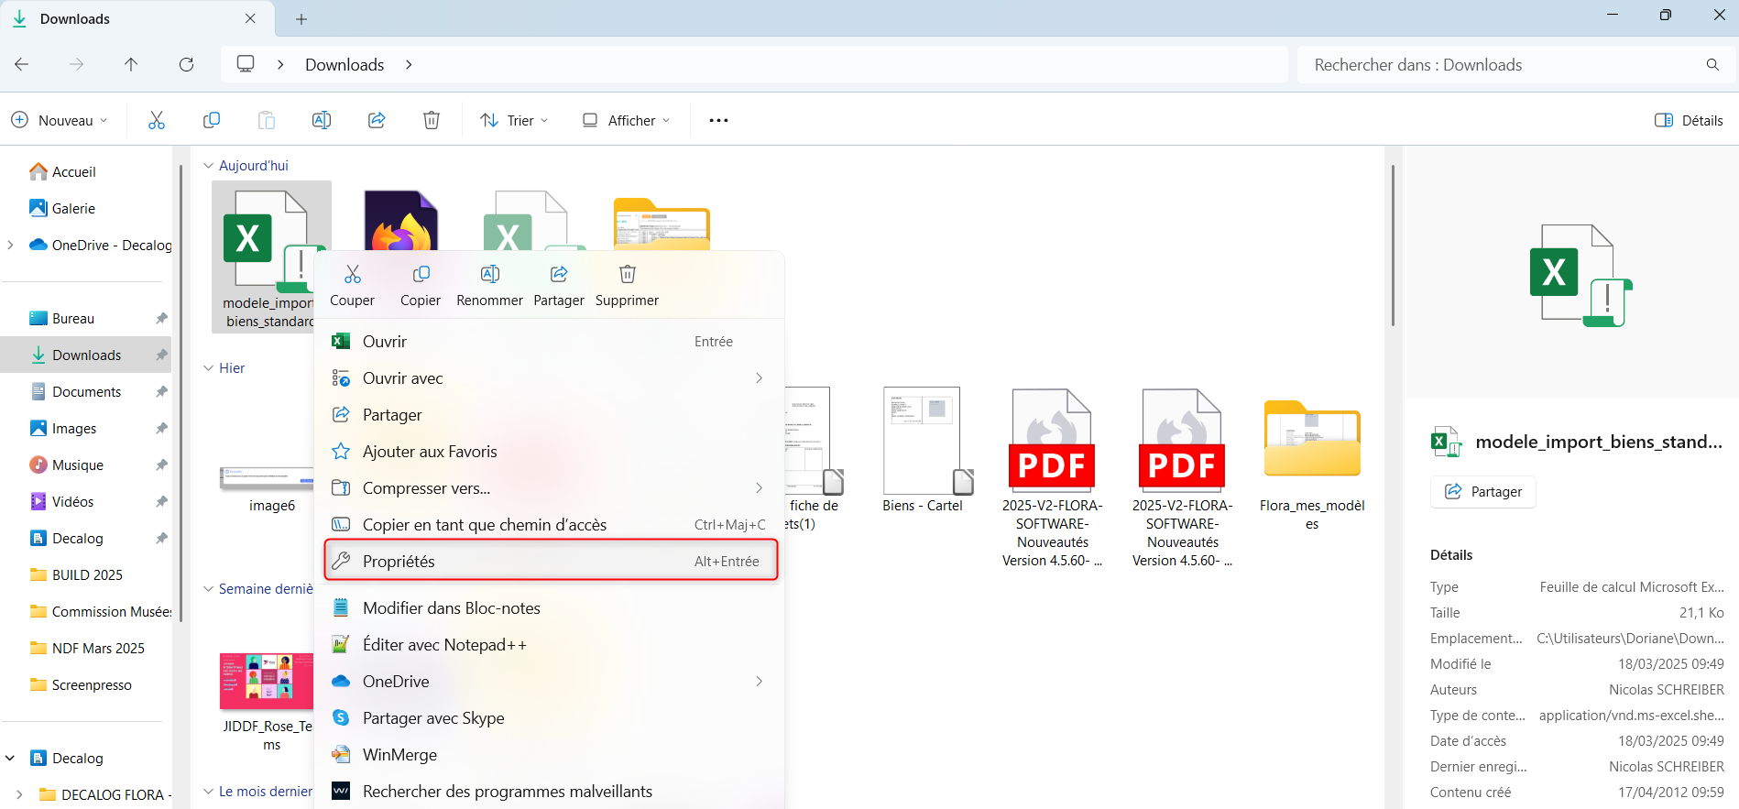Click the toolbar delete trash icon
The image size is (1739, 809).
click(432, 120)
